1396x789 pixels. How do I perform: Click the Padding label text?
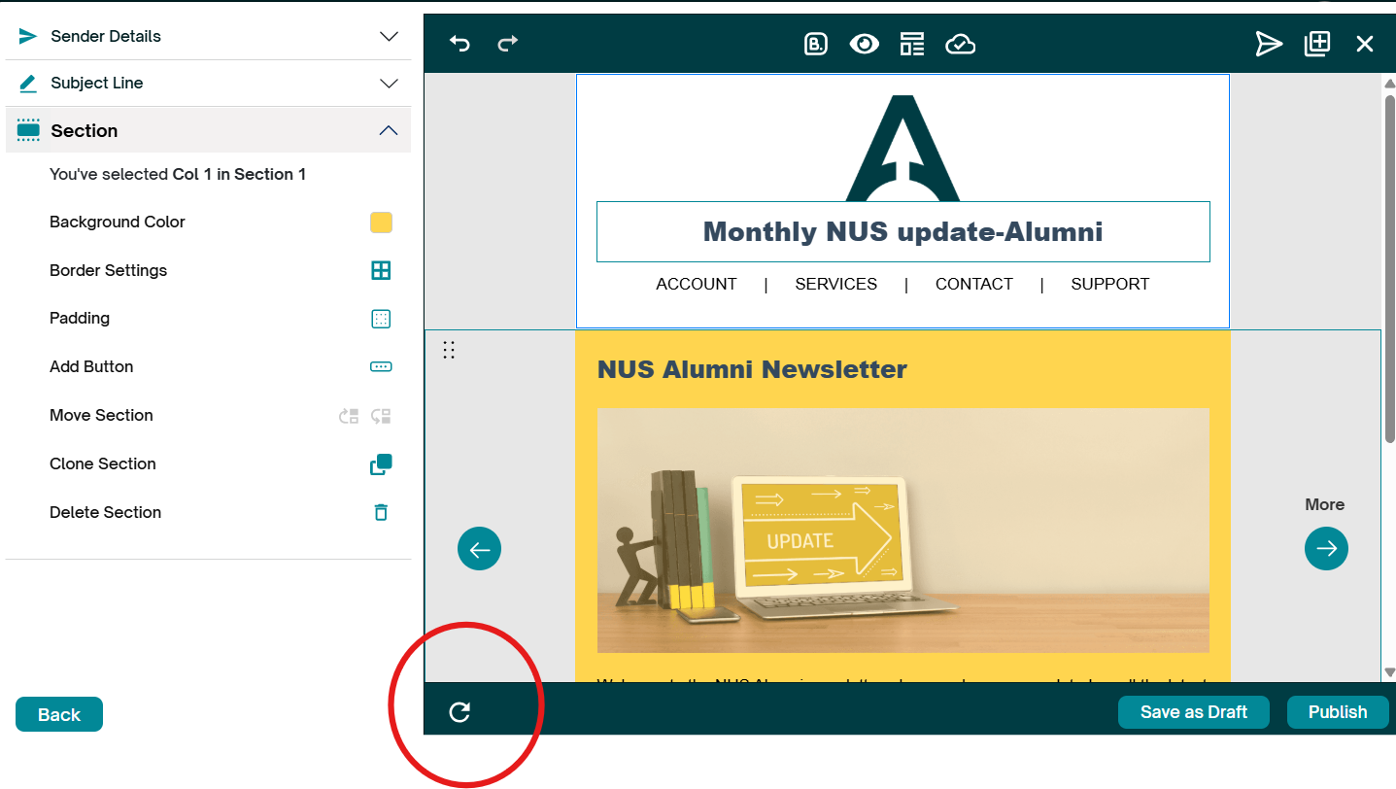pyautogui.click(x=80, y=319)
